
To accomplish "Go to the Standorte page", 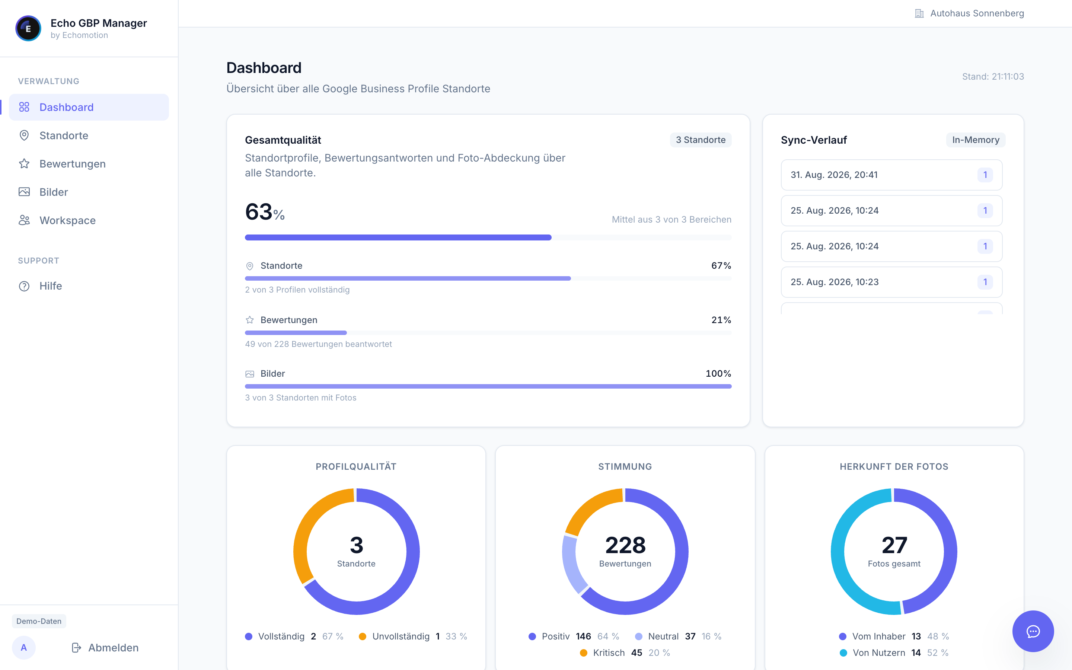I will click(x=89, y=135).
